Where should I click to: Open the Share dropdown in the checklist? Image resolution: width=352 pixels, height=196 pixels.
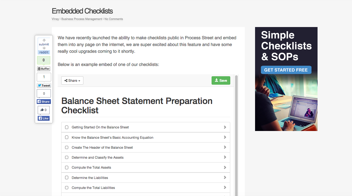pos(72,80)
